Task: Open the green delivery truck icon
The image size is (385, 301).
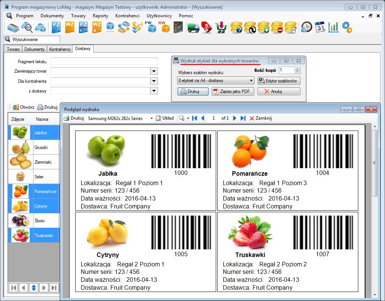Action: (193, 27)
